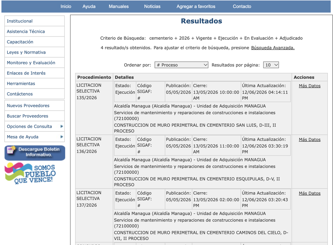Image resolution: width=333 pixels, height=245 pixels.
Task: Click the Detalles column header
Action: (x=202, y=77)
